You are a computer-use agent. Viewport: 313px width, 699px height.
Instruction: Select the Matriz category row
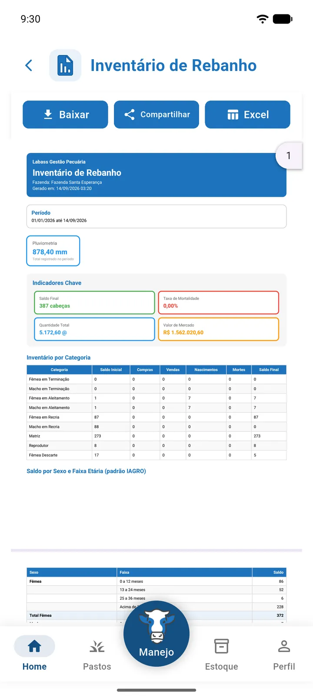pos(156,436)
